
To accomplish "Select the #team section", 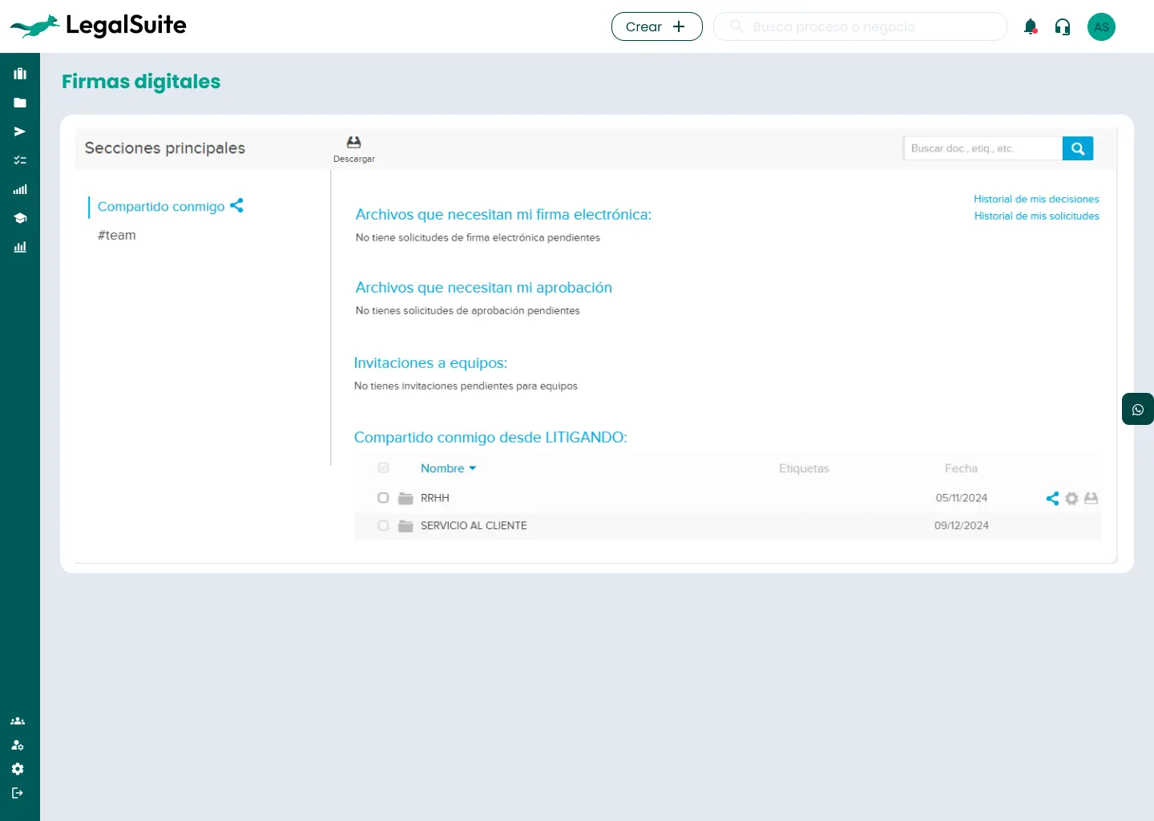I will click(x=117, y=235).
